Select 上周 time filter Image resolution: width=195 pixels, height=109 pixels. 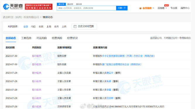pos(49,27)
